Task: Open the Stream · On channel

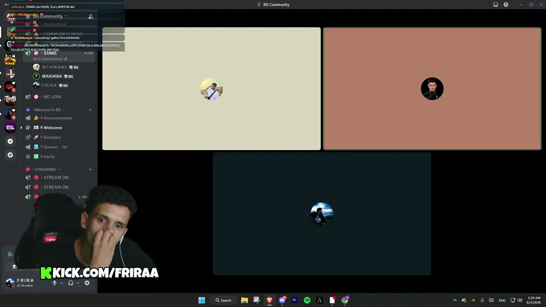Action: click(58, 147)
